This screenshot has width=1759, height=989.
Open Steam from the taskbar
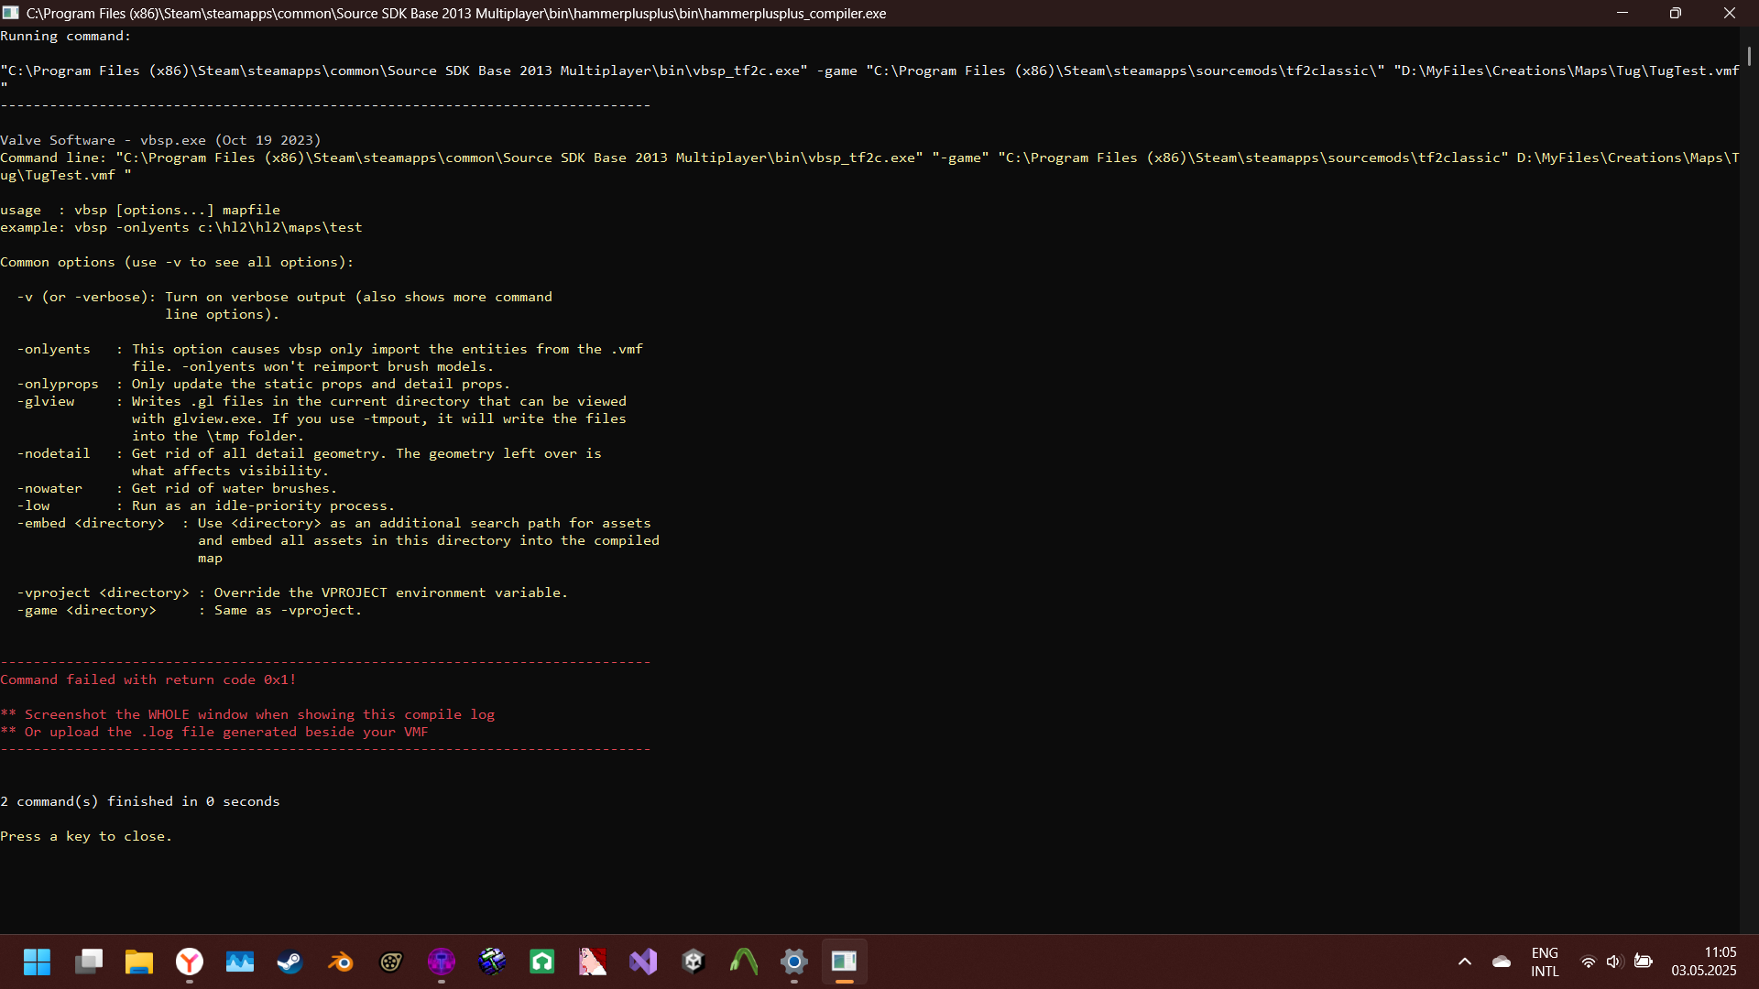pos(290,962)
